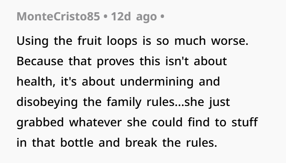Image resolution: width=286 pixels, height=163 pixels.
Task: Click the word "stuff" ending the fifth line
Action: pyautogui.click(x=245, y=122)
